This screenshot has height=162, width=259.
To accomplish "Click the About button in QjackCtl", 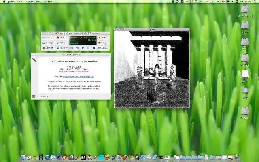I will [x=103, y=48].
